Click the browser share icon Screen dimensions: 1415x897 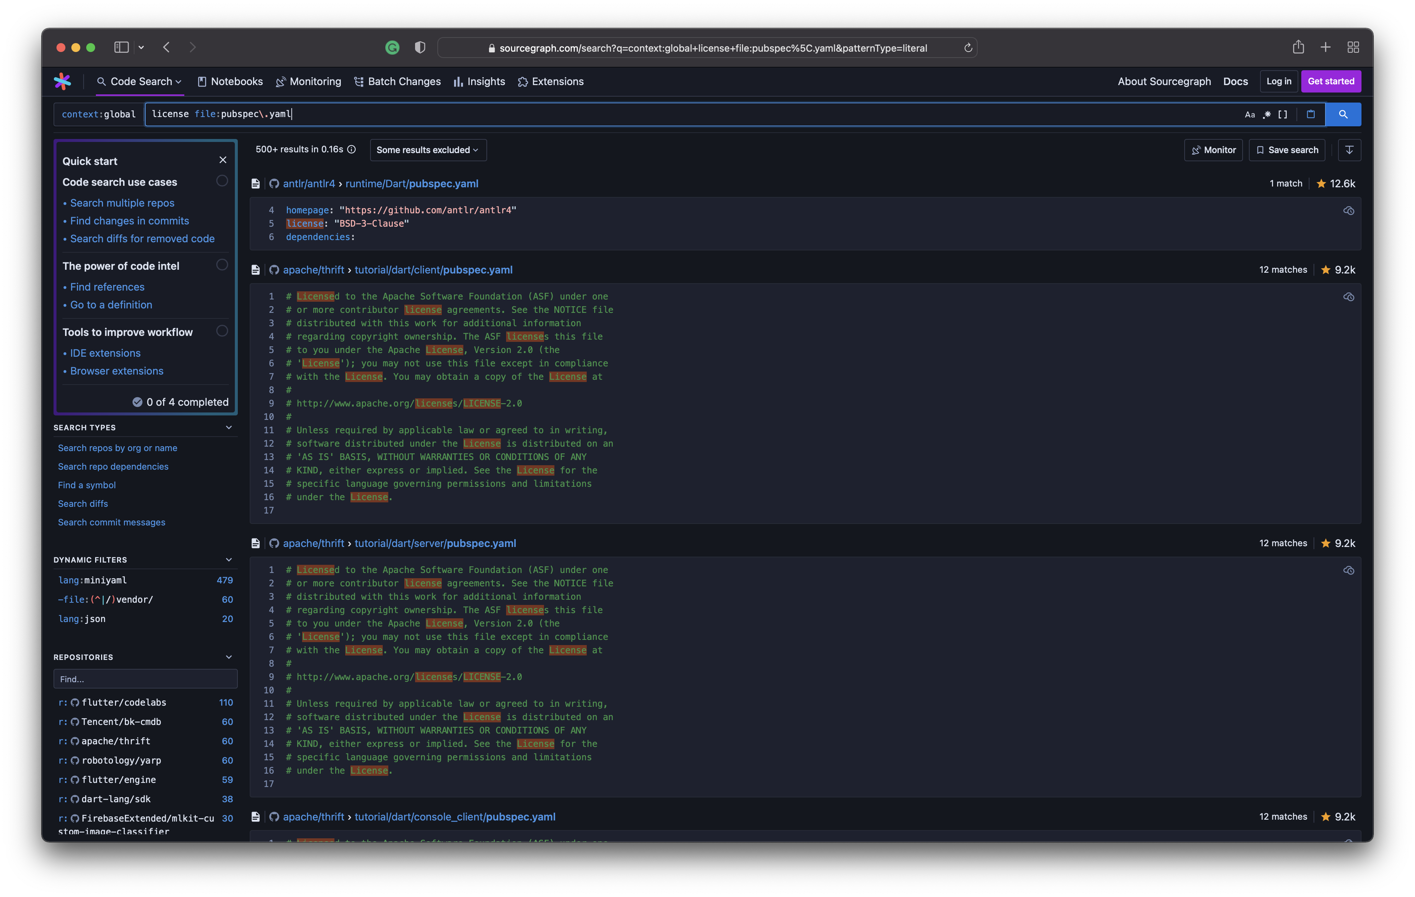coord(1298,47)
